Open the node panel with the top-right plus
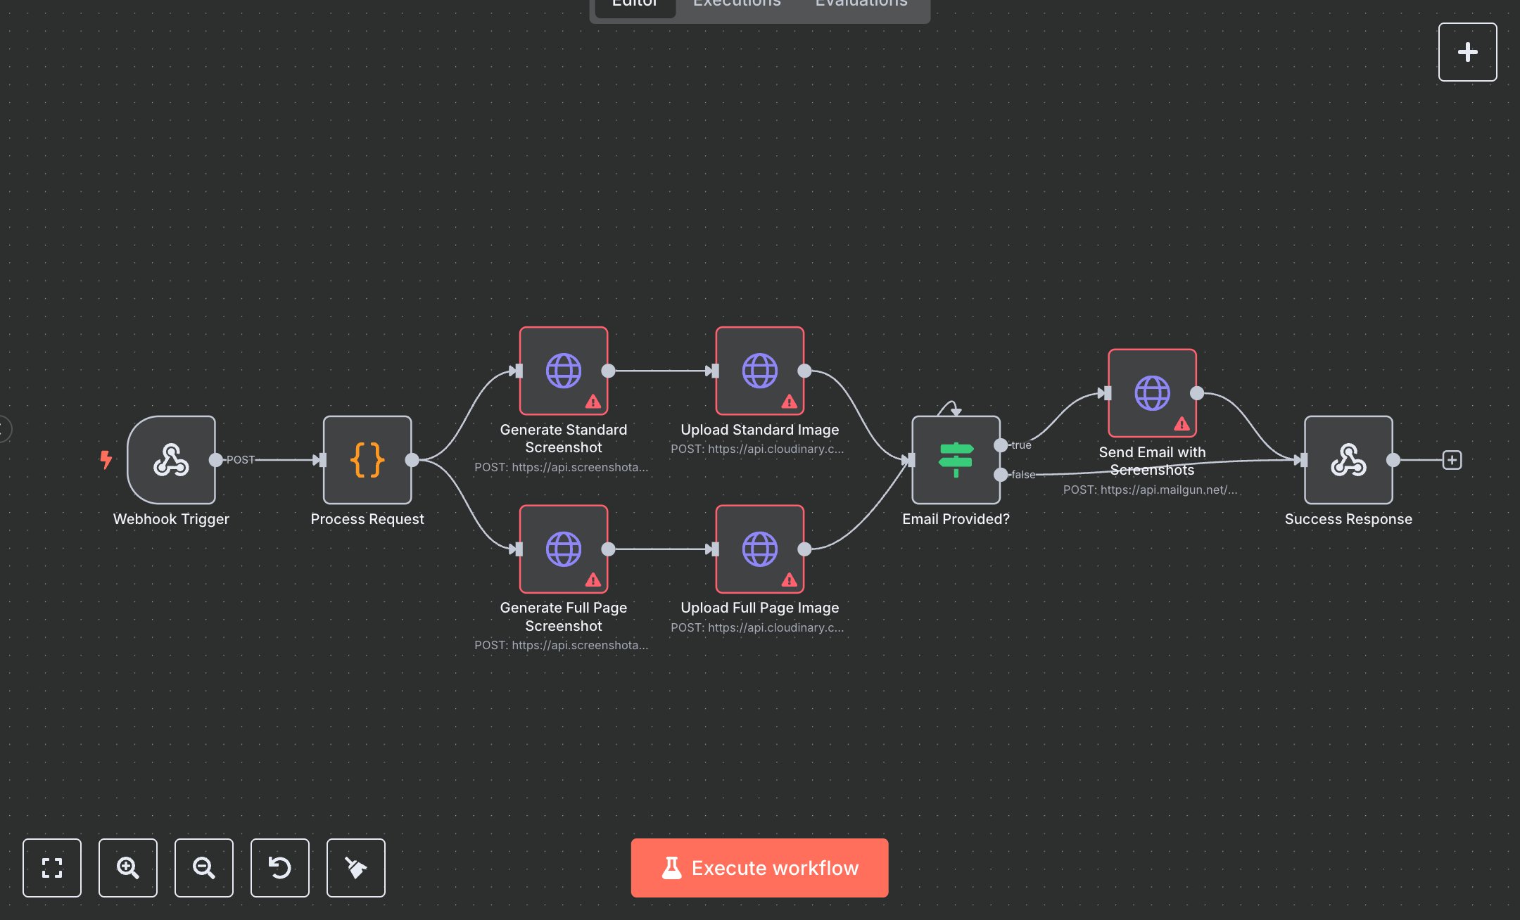This screenshot has width=1520, height=920. coord(1467,51)
